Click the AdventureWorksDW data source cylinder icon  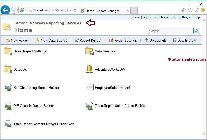coord(89,69)
